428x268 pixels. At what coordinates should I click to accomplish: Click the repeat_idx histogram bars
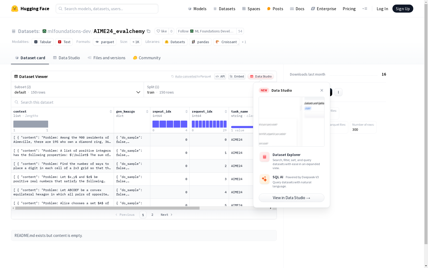pyautogui.click(x=170, y=124)
